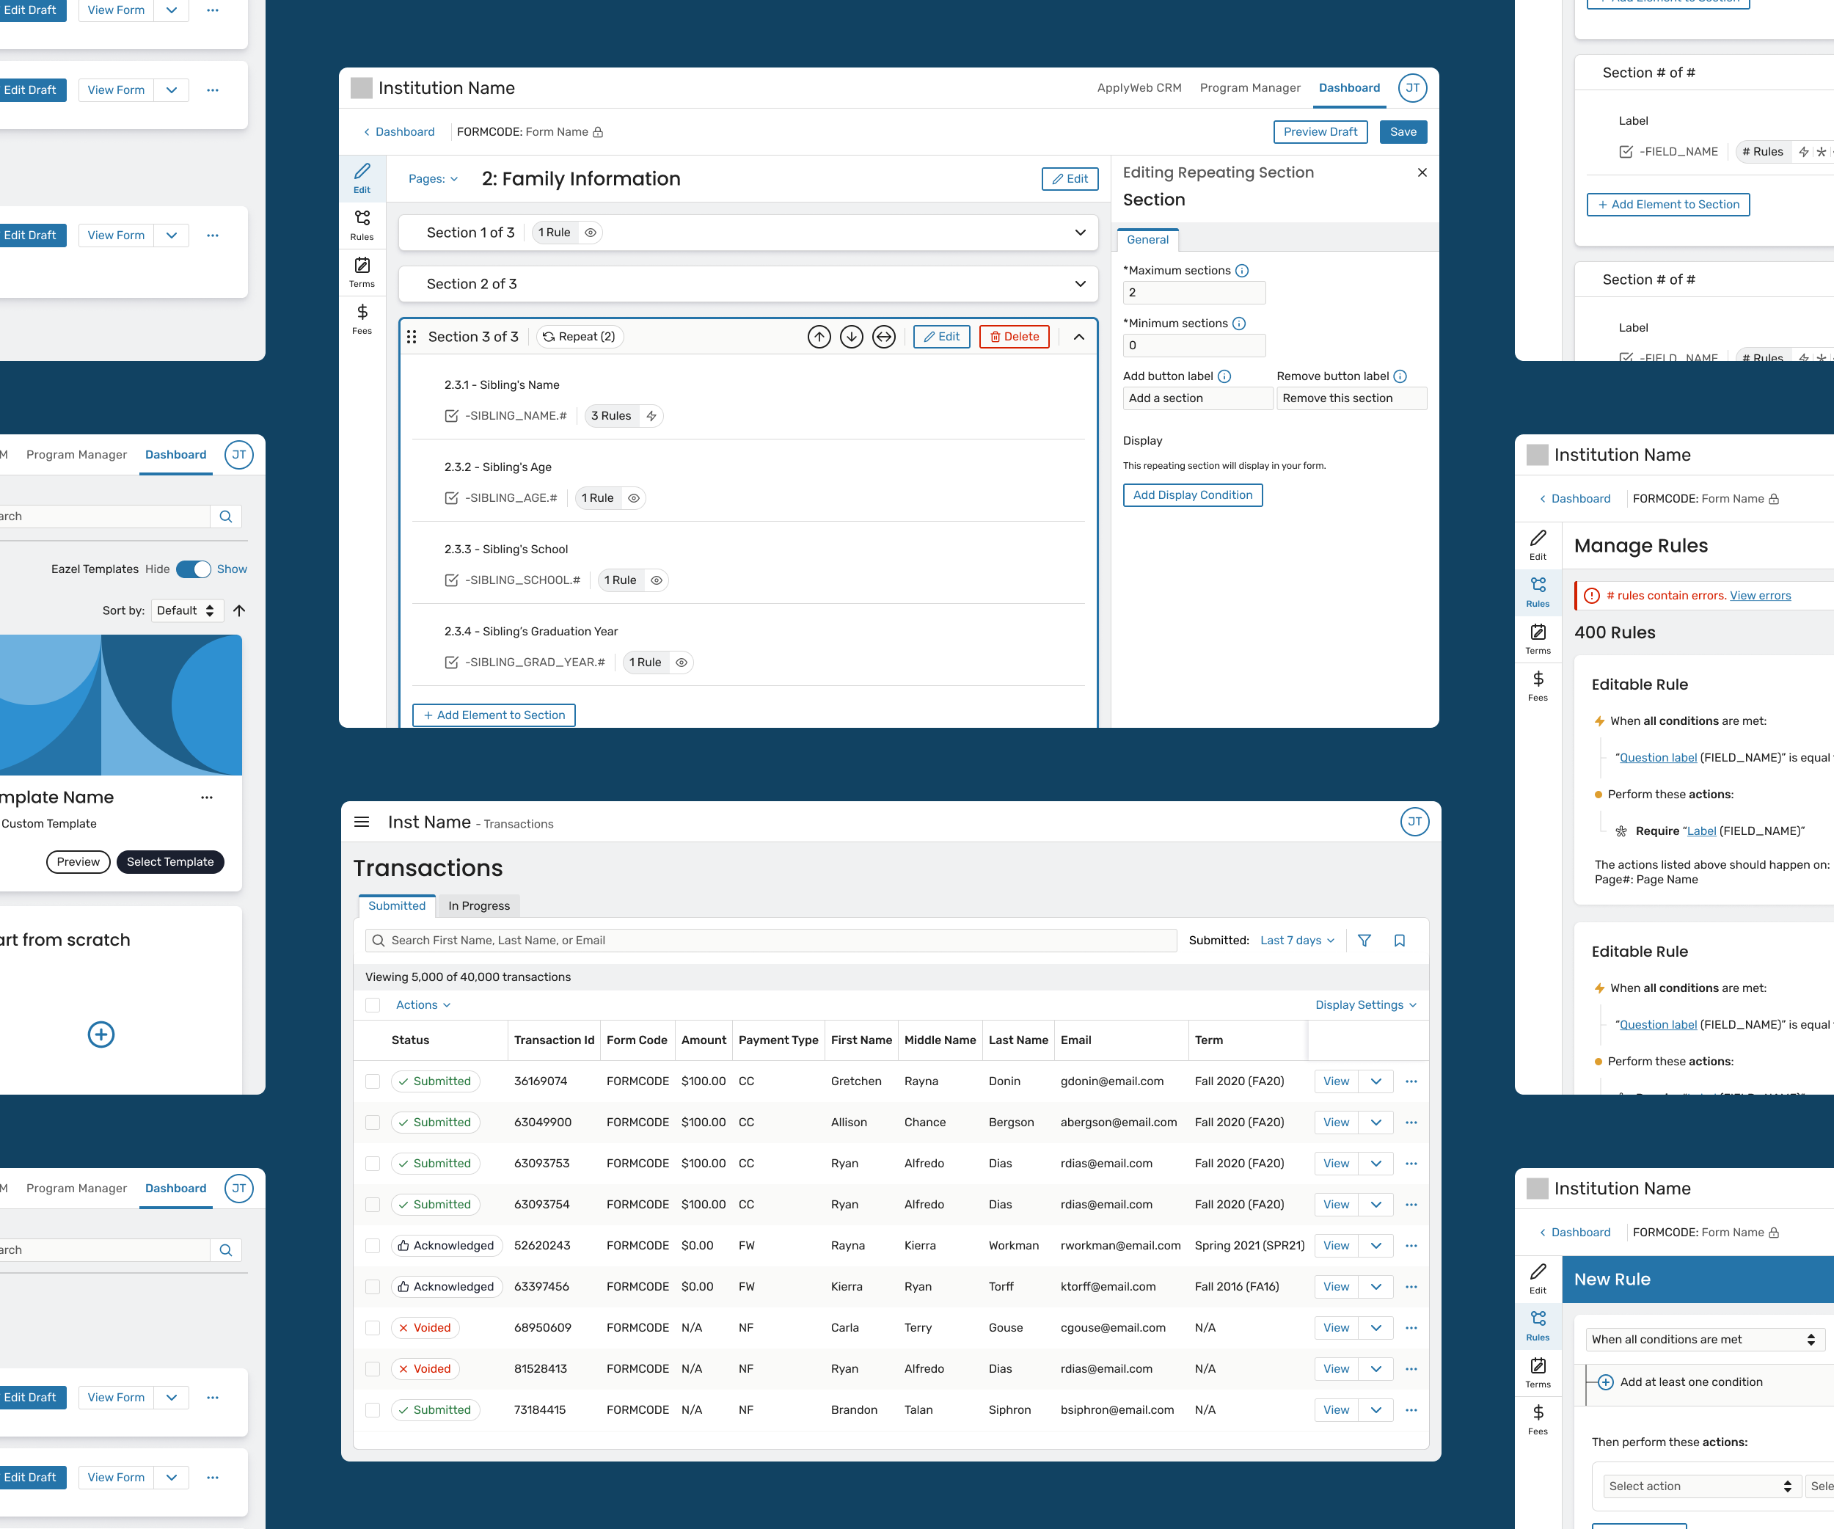The height and width of the screenshot is (1529, 1834).
Task: Open Rules in the form editor sidebar
Action: (362, 225)
